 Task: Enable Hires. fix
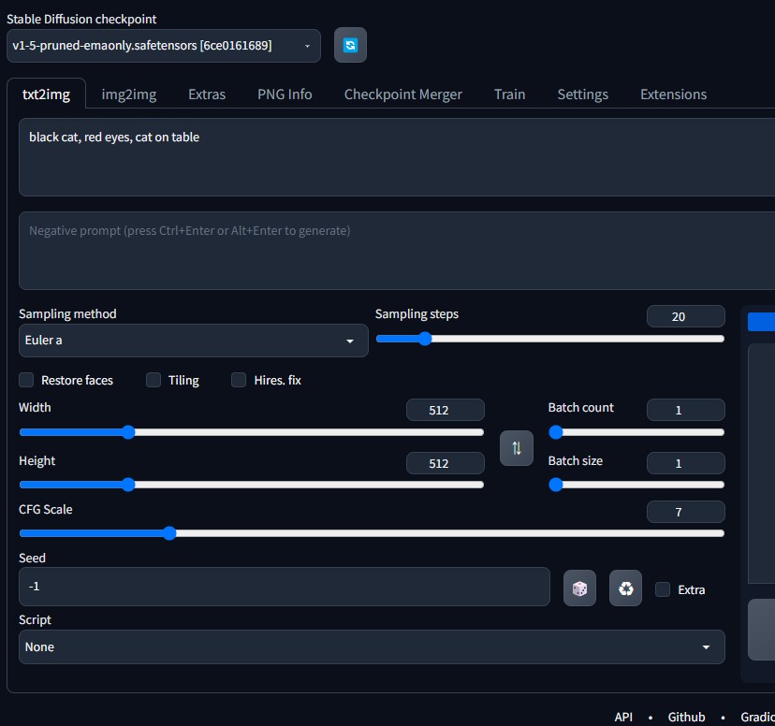click(239, 380)
